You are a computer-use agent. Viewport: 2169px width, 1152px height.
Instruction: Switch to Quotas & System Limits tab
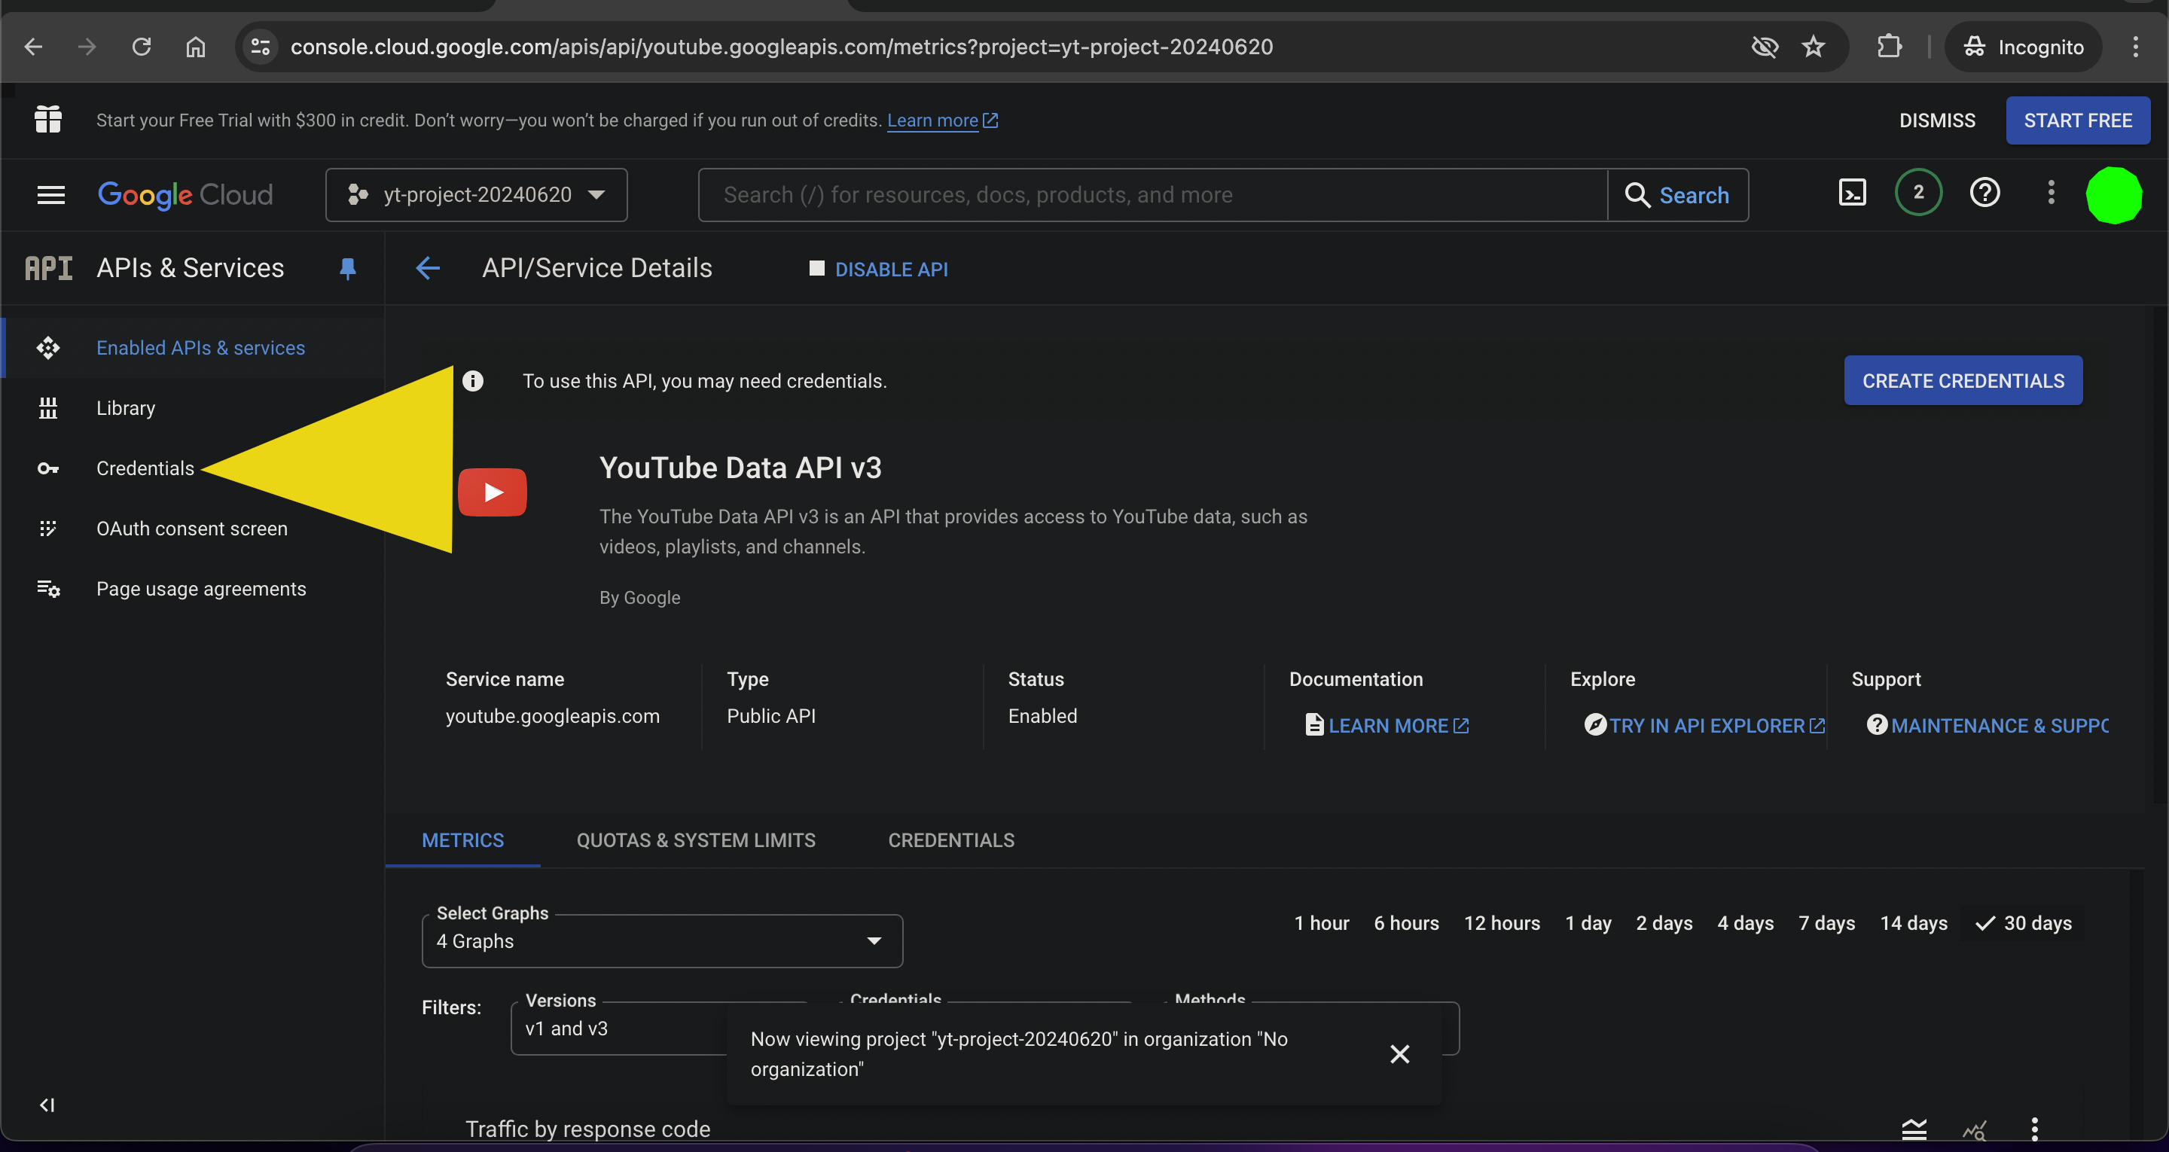695,840
